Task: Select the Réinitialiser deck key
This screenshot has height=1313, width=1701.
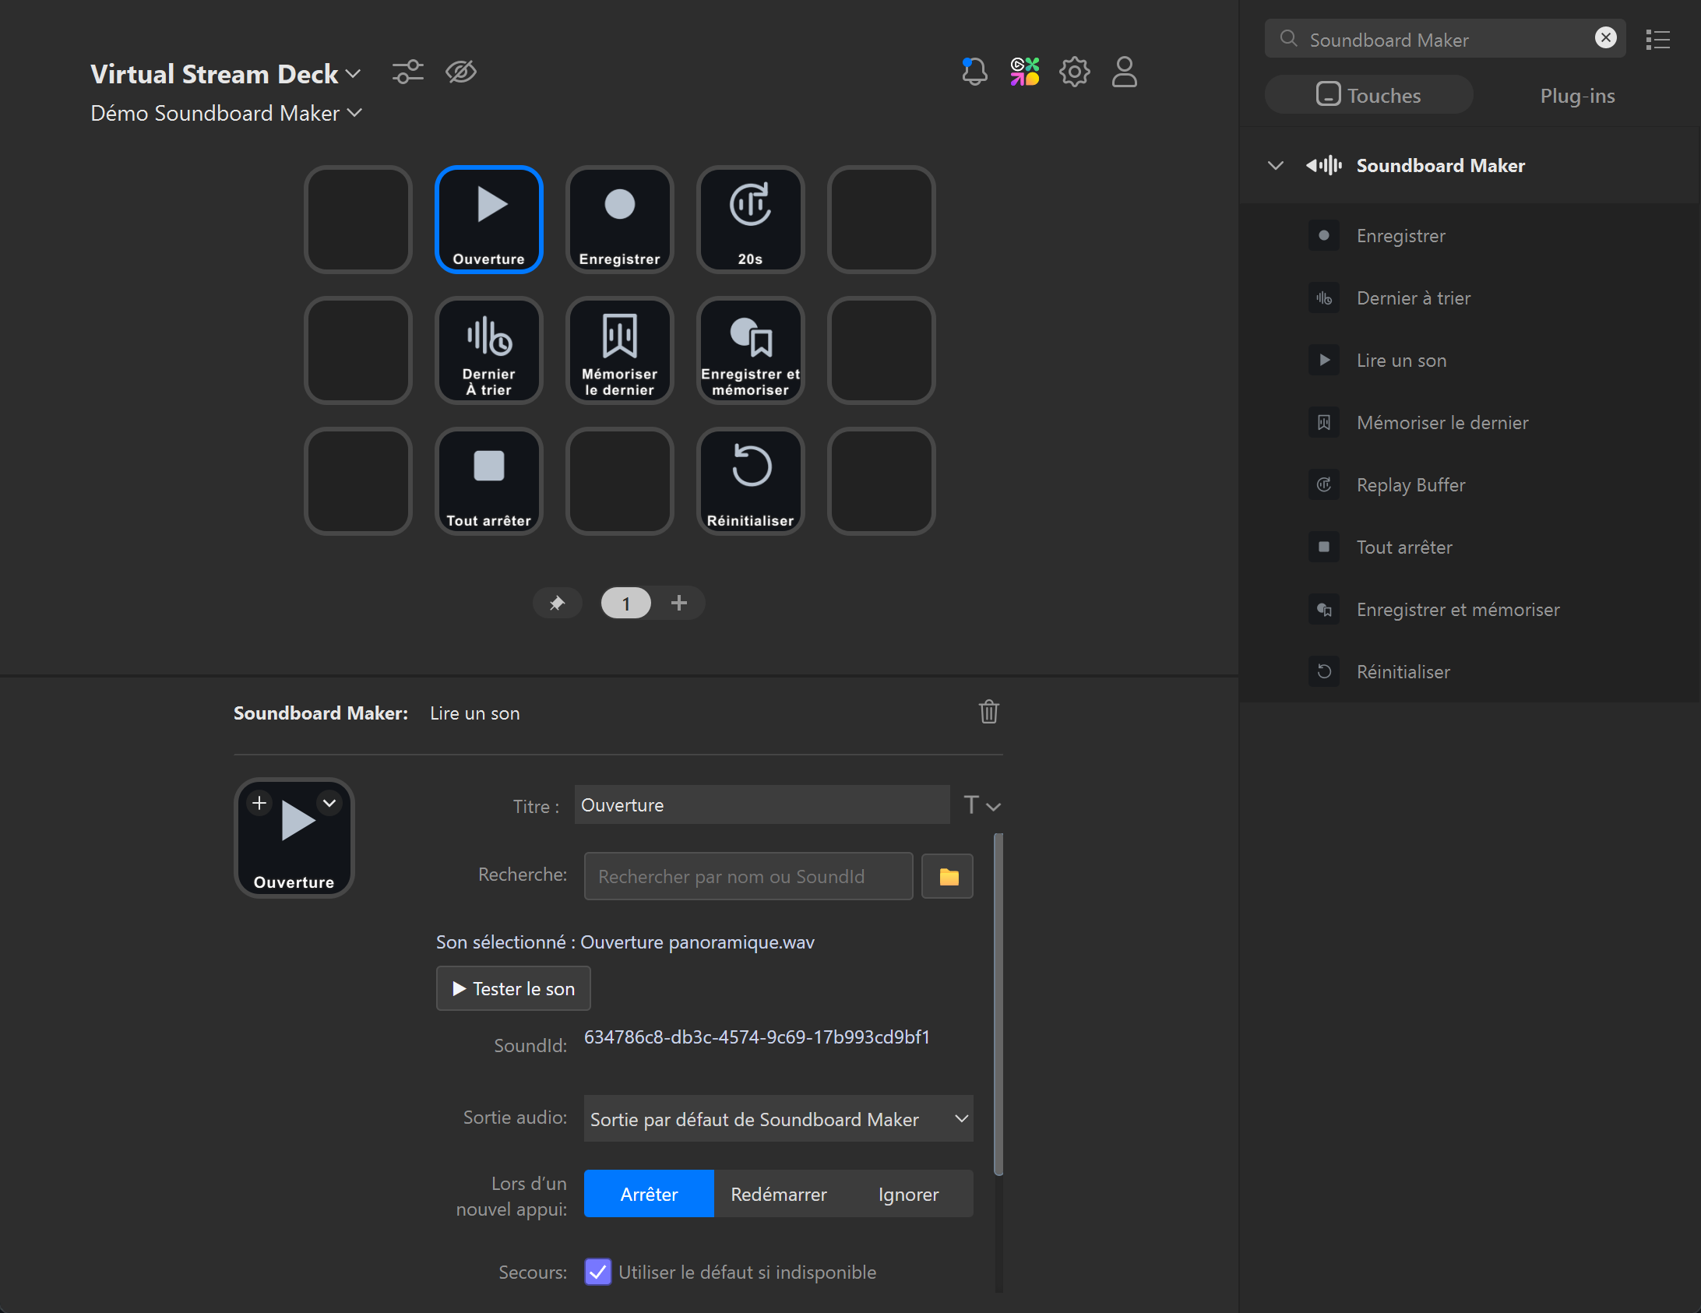Action: [x=750, y=481]
